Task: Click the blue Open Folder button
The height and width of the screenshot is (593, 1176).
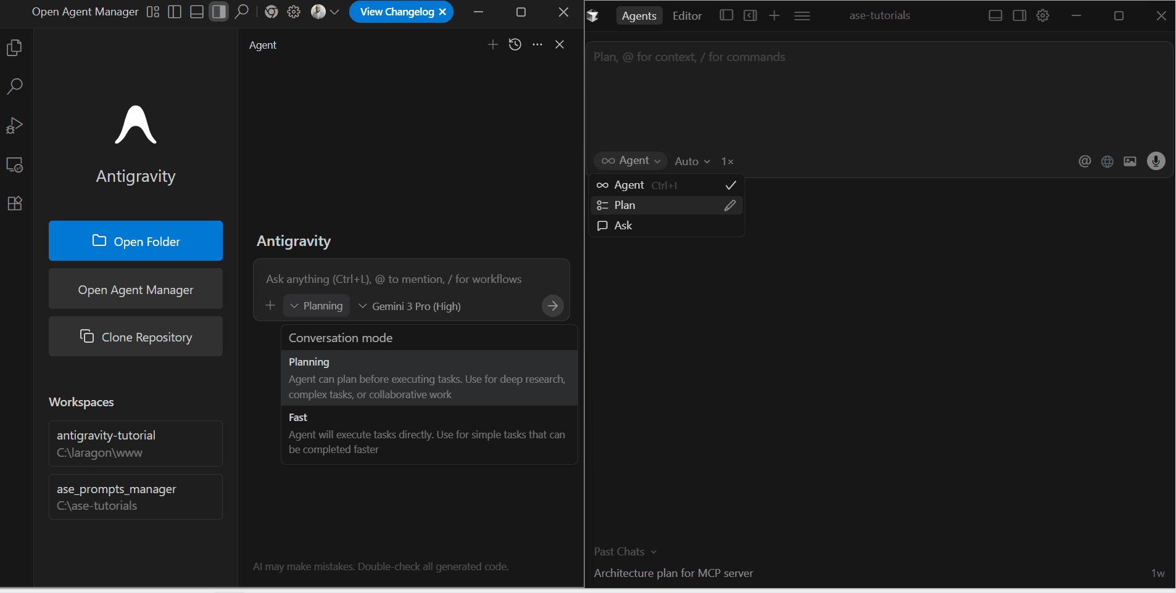Action: 136,240
